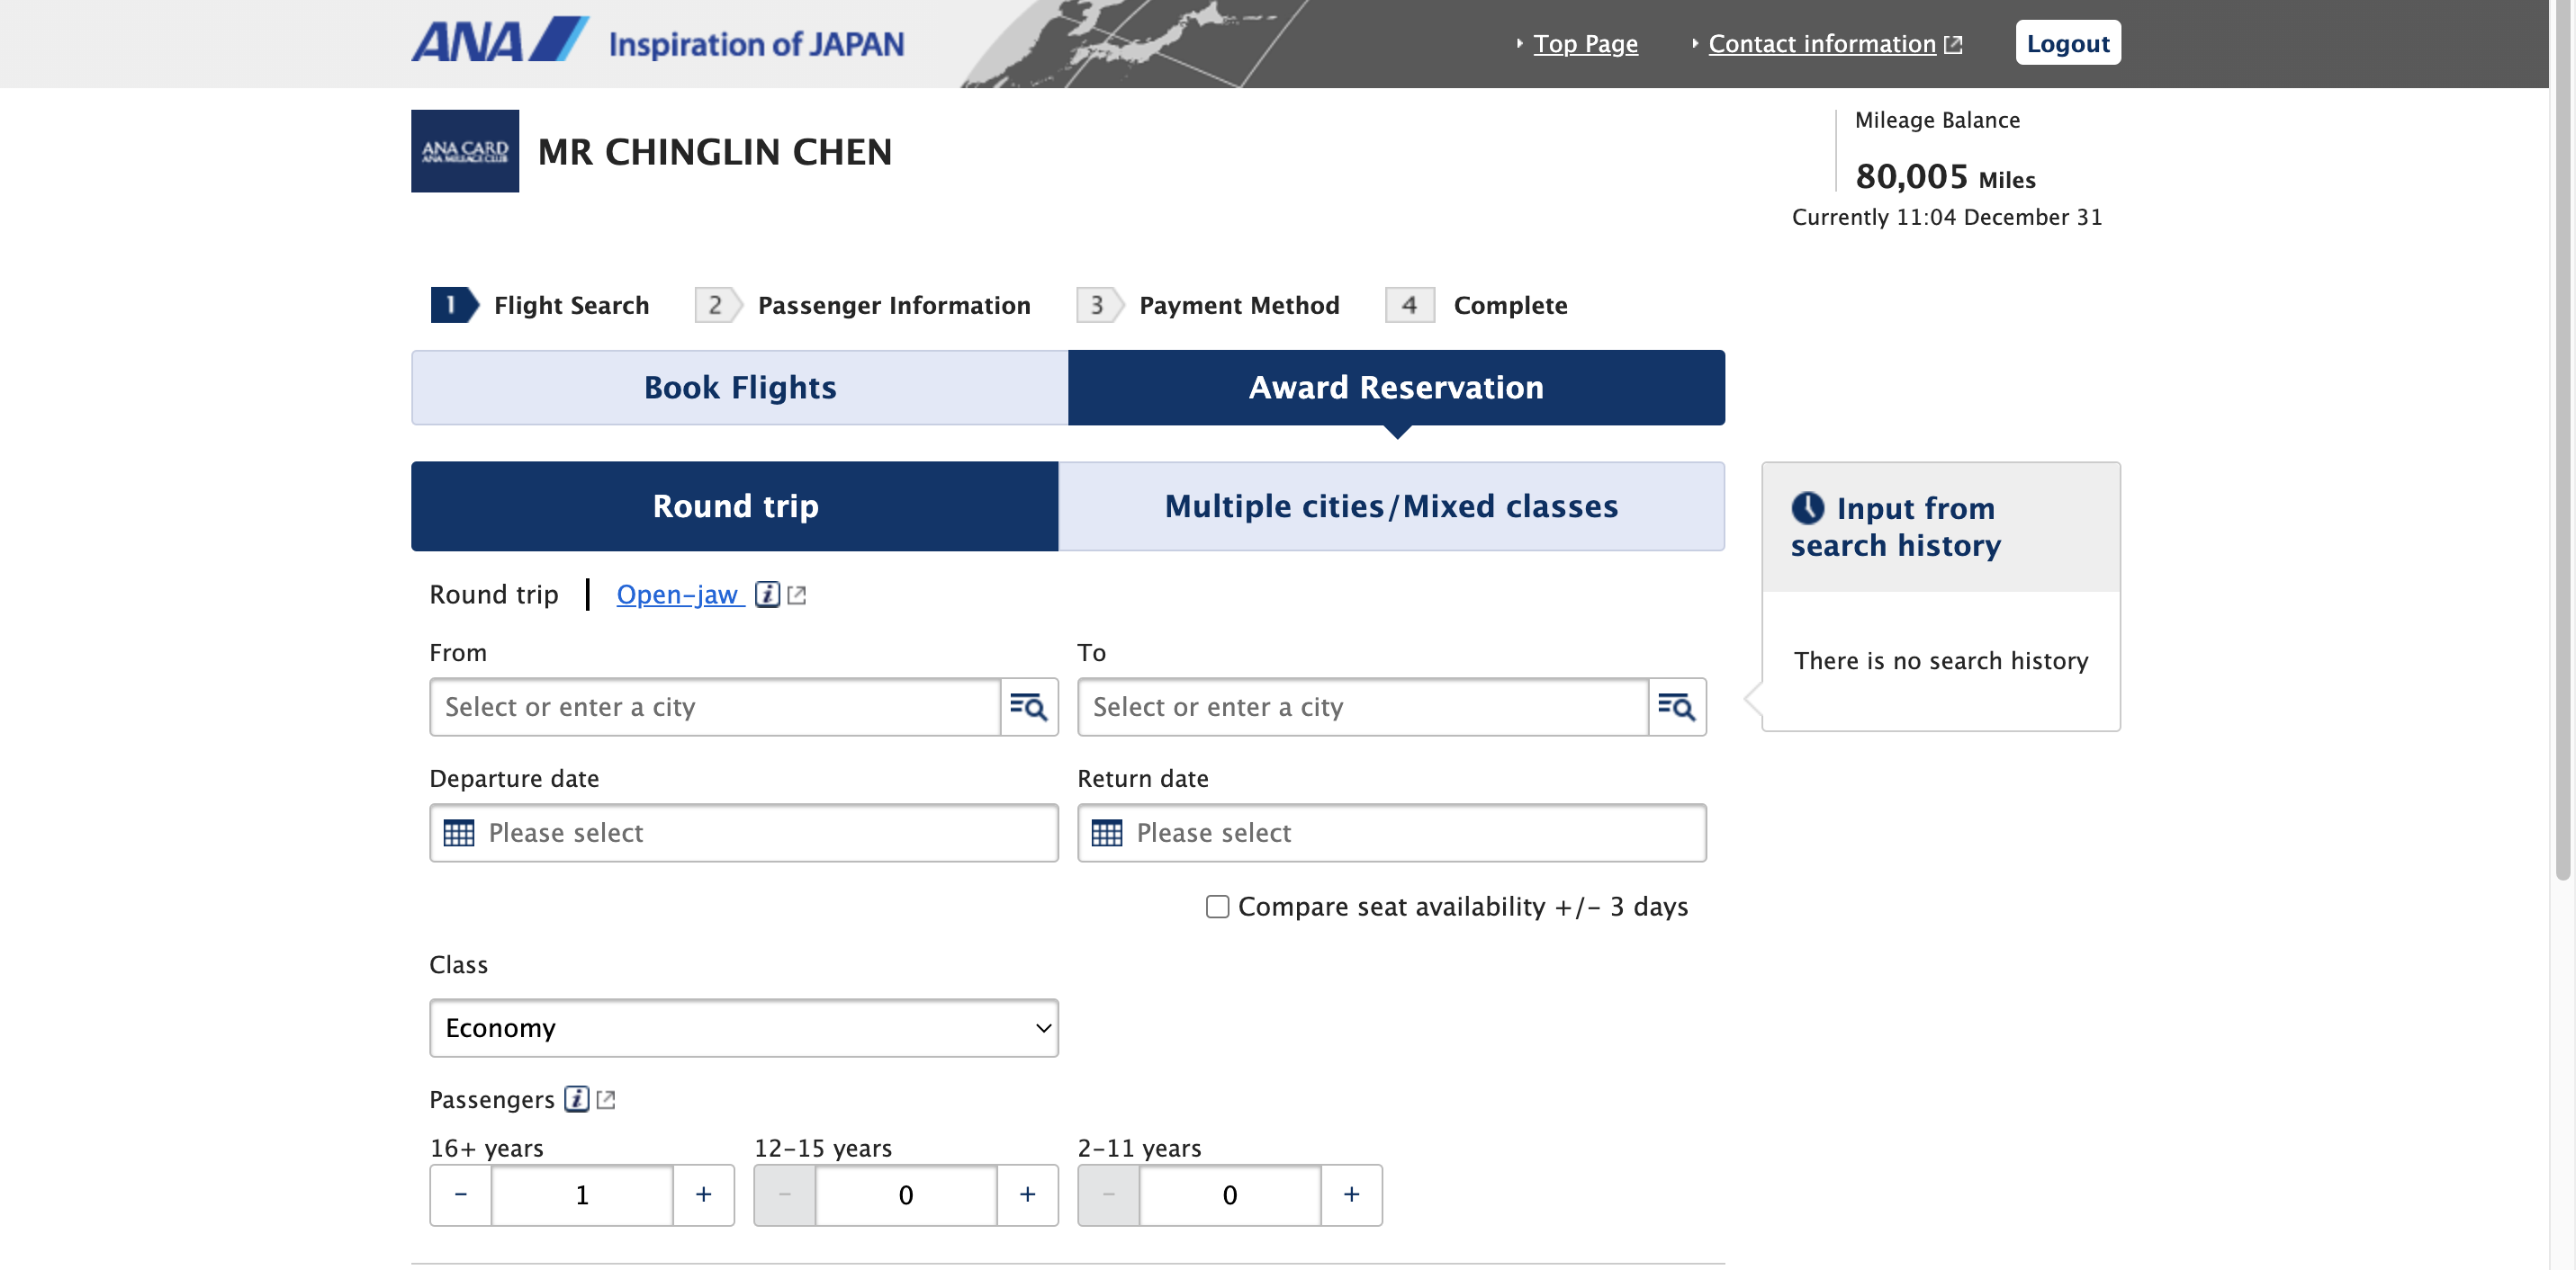This screenshot has width=2576, height=1270.
Task: Click the Open-jaw info icon
Action: pos(767,595)
